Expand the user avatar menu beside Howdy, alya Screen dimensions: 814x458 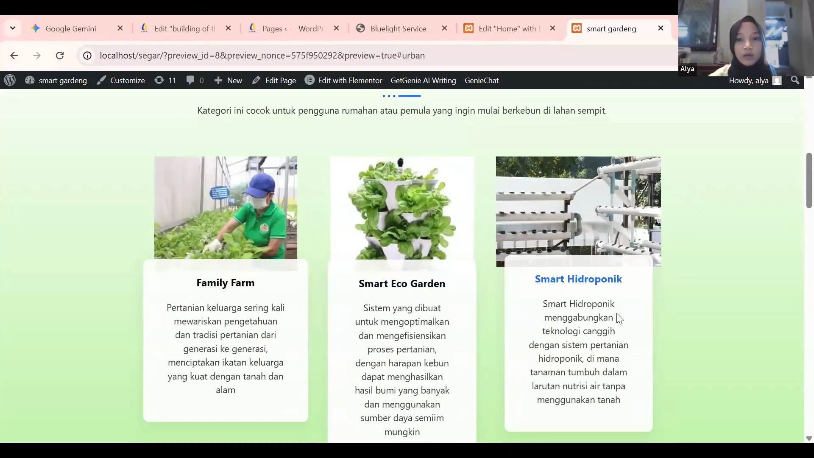(x=777, y=80)
